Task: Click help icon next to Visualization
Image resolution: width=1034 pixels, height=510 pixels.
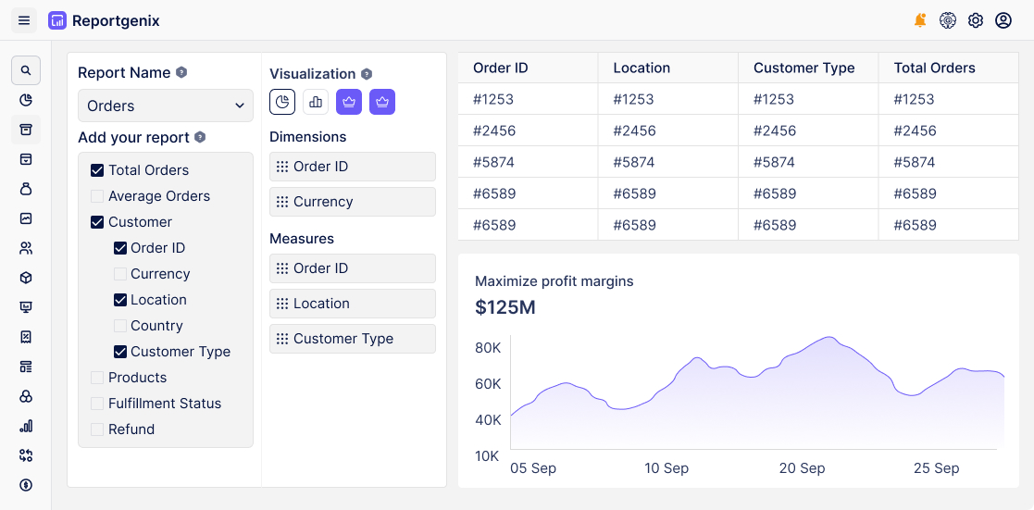Action: (x=367, y=74)
